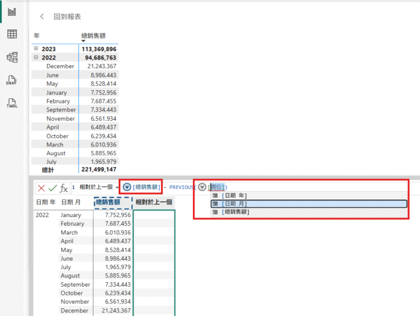Image resolution: width=420 pixels, height=316 pixels.
Task: Click the back arrow chevron
Action: (x=42, y=17)
